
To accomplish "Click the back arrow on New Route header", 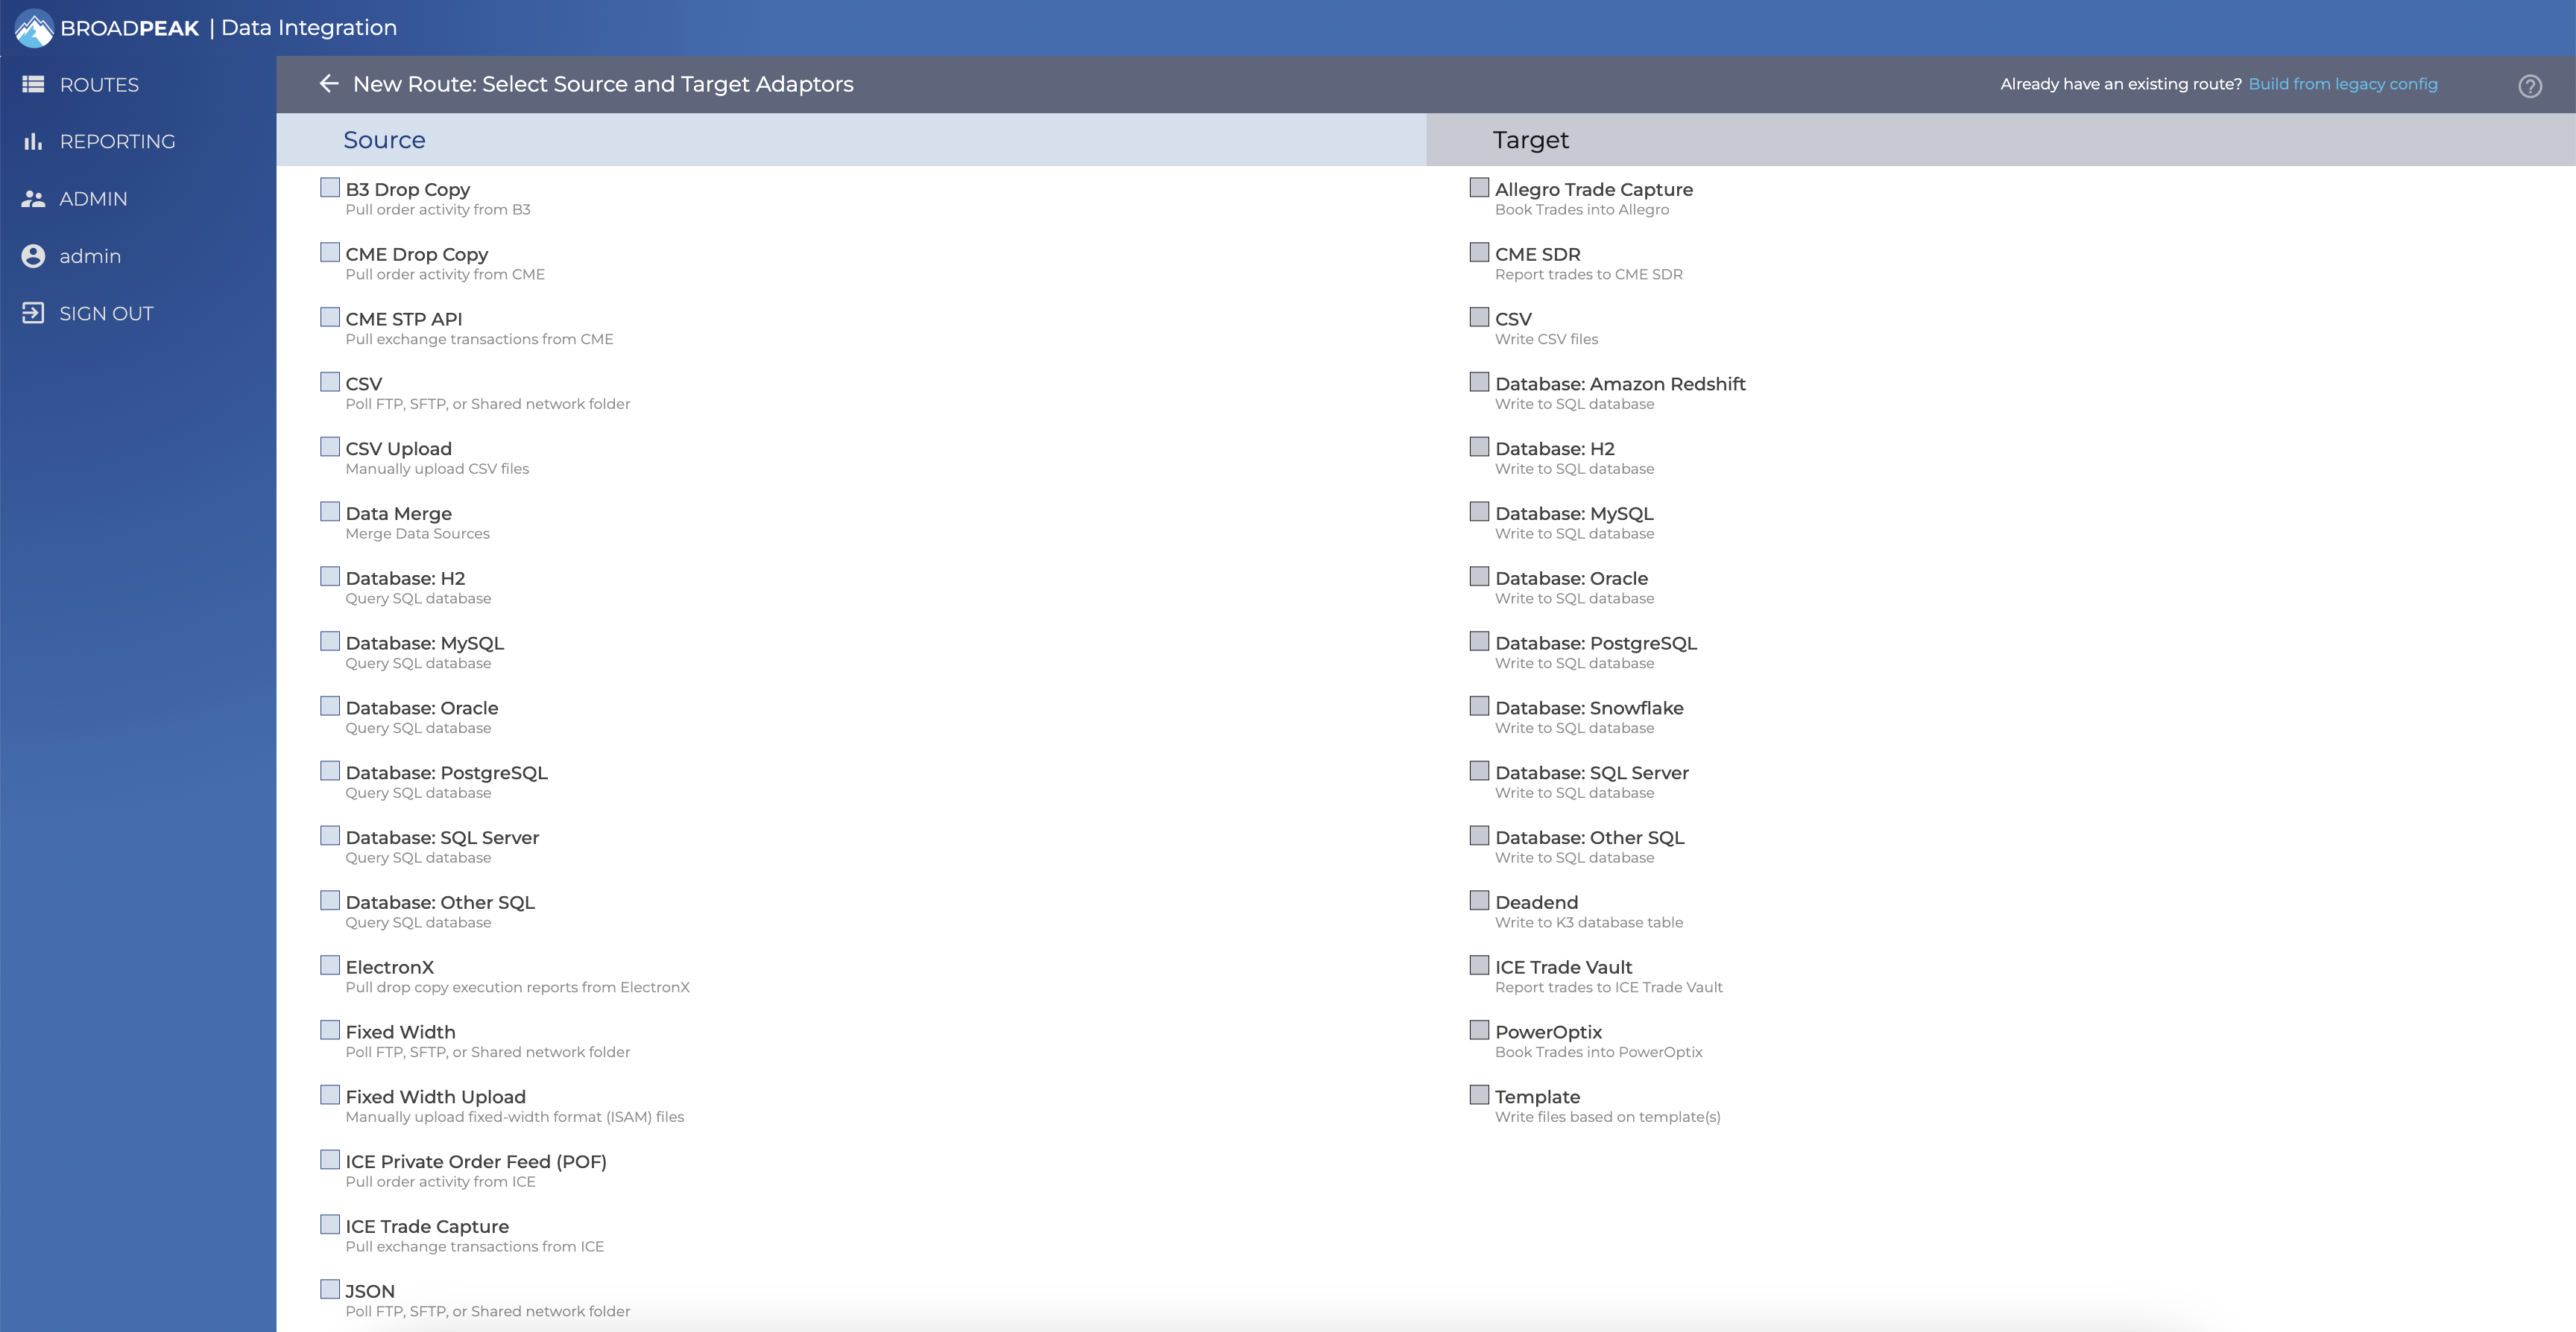I will pyautogui.click(x=330, y=84).
